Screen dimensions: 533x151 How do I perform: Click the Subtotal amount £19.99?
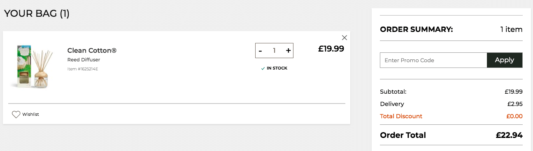(x=514, y=92)
